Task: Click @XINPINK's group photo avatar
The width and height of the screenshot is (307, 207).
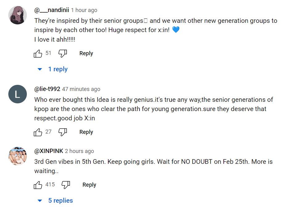Action: [x=18, y=156]
